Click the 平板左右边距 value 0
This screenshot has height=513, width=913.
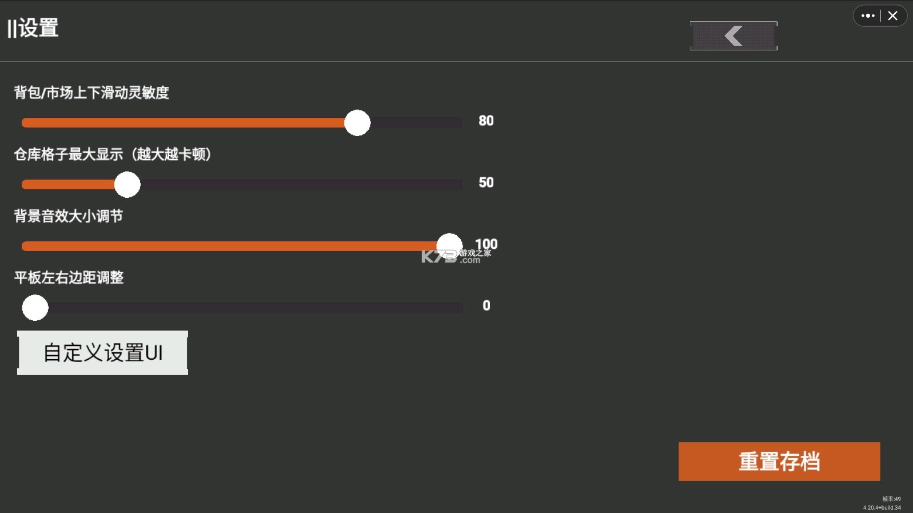pyautogui.click(x=486, y=305)
